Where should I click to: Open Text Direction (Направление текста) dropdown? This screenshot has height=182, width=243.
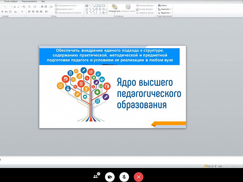tap(66, 6)
